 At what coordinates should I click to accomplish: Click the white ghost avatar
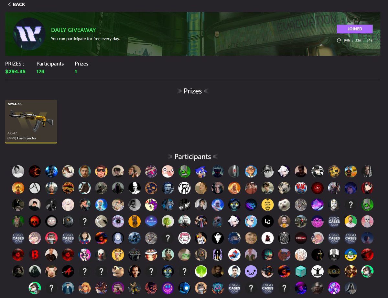[x=218, y=237]
